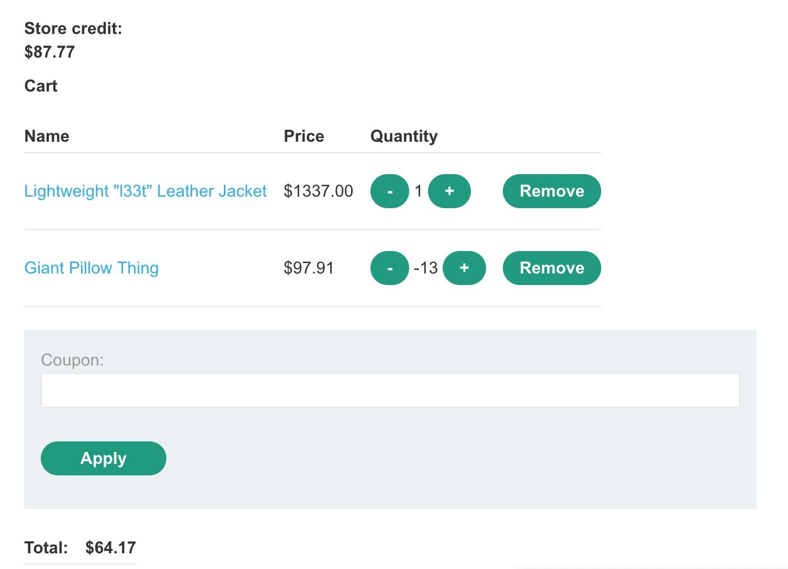The width and height of the screenshot is (788, 569).
Task: Click the Quantity column header
Action: (404, 136)
